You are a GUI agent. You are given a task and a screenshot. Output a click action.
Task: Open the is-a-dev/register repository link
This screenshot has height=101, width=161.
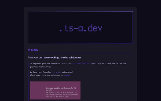(x=81, y=64)
